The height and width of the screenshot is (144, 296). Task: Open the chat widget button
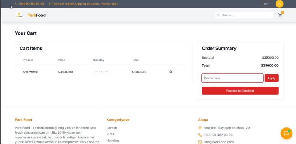[x=286, y=133]
